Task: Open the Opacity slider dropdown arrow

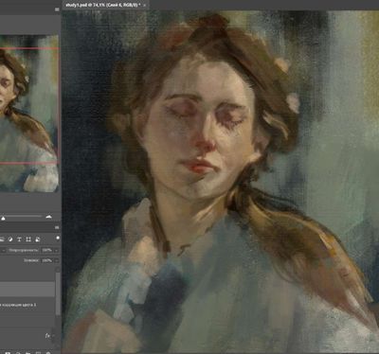Action: [x=57, y=250]
